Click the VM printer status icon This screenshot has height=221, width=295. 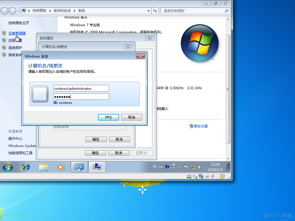point(207,176)
